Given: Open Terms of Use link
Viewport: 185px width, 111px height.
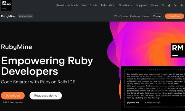Looking at the screenshot, I should (x=137, y=93).
